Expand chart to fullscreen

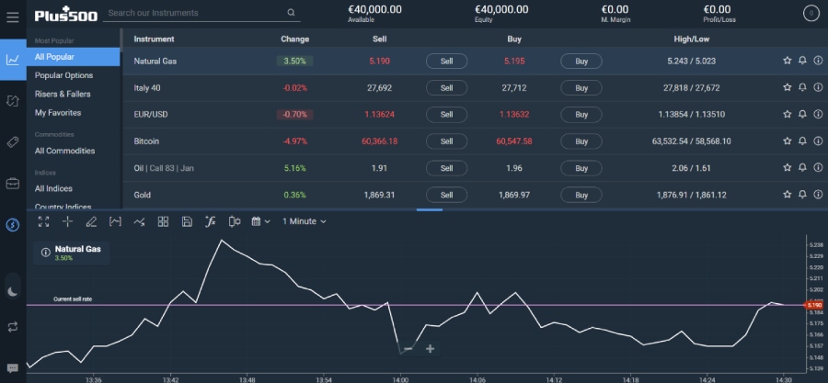click(x=43, y=221)
